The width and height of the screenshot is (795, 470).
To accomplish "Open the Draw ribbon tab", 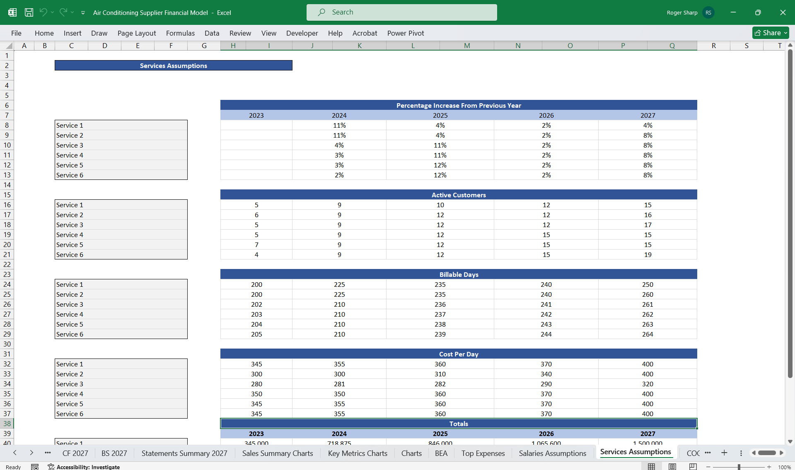I will click(99, 33).
